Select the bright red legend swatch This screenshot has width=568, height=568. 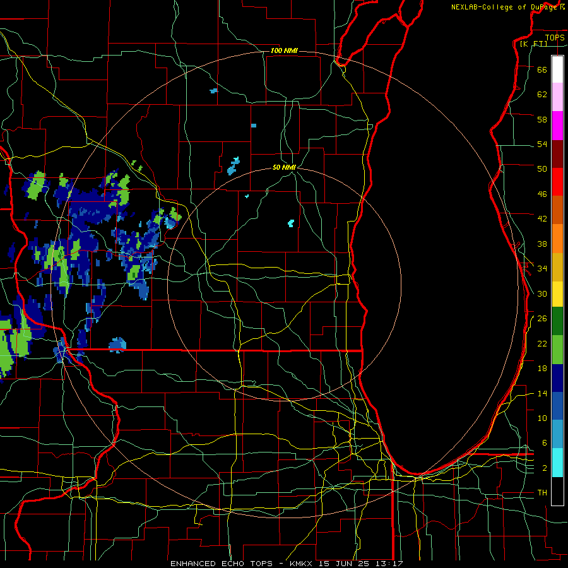(x=557, y=182)
